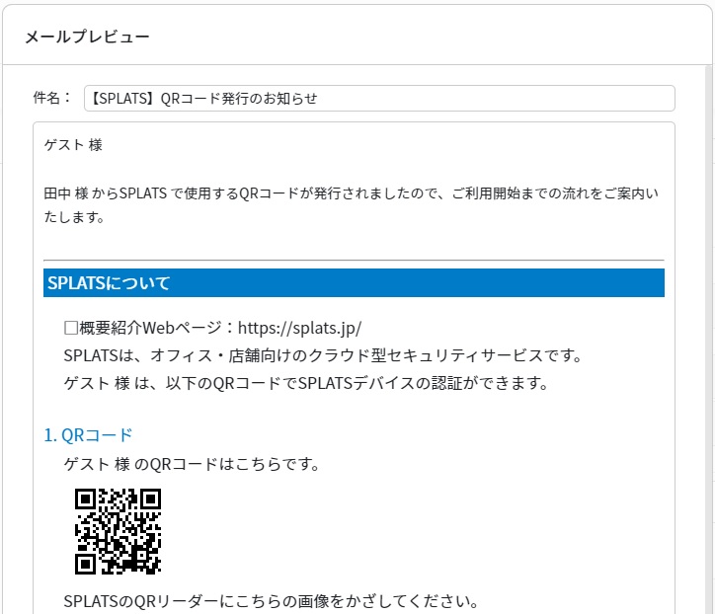This screenshot has width=715, height=614.
Task: Click the ゲスト 様 greeting line
Action: pos(73,145)
